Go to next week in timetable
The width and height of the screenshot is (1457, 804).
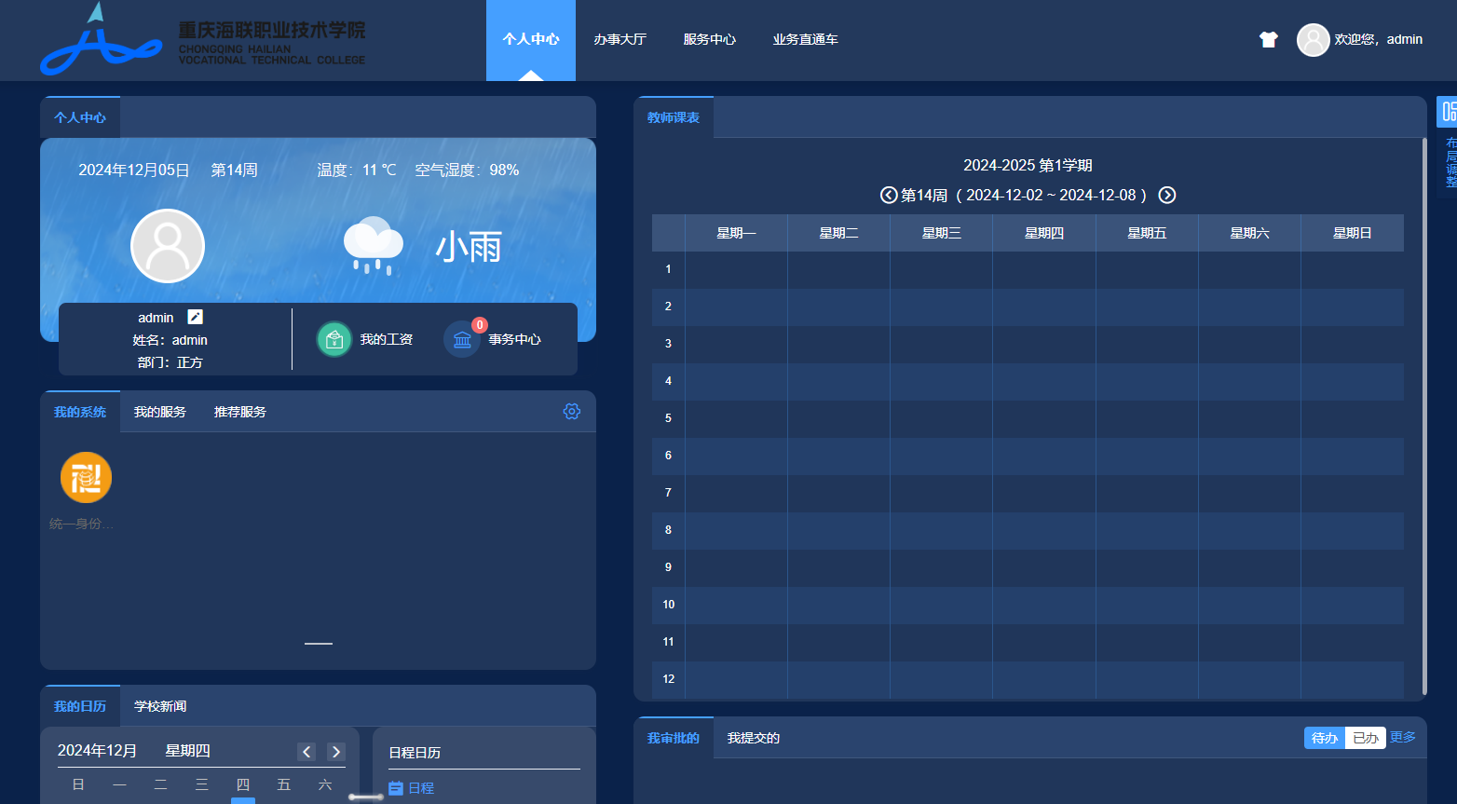coord(1166,195)
